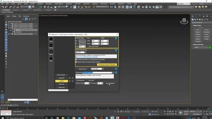Viewport: 212px width, 119px height.
Task: Open the Mirror tool in main toolbar
Action: [112, 7]
